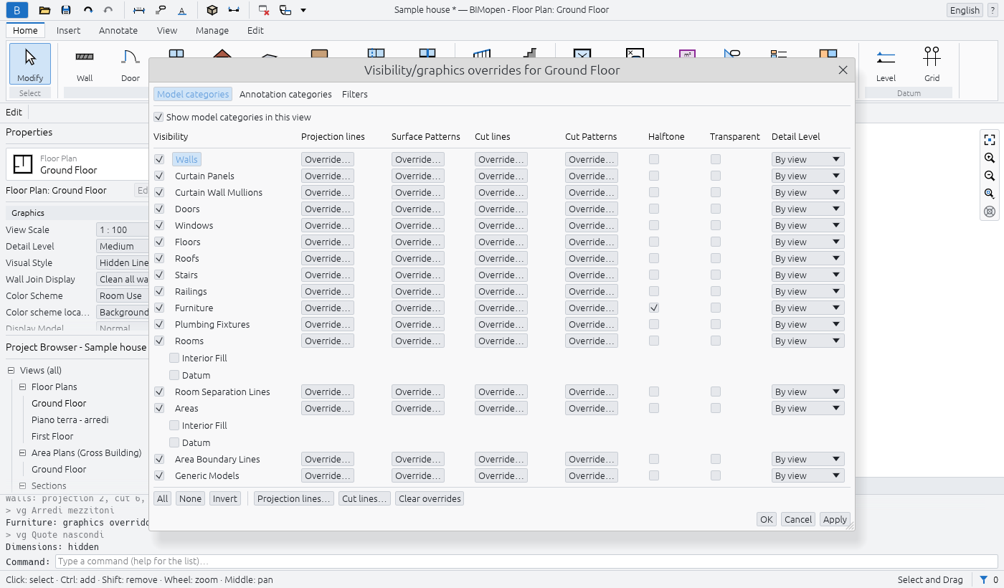Open the default 3D view cube icon

coord(212,10)
